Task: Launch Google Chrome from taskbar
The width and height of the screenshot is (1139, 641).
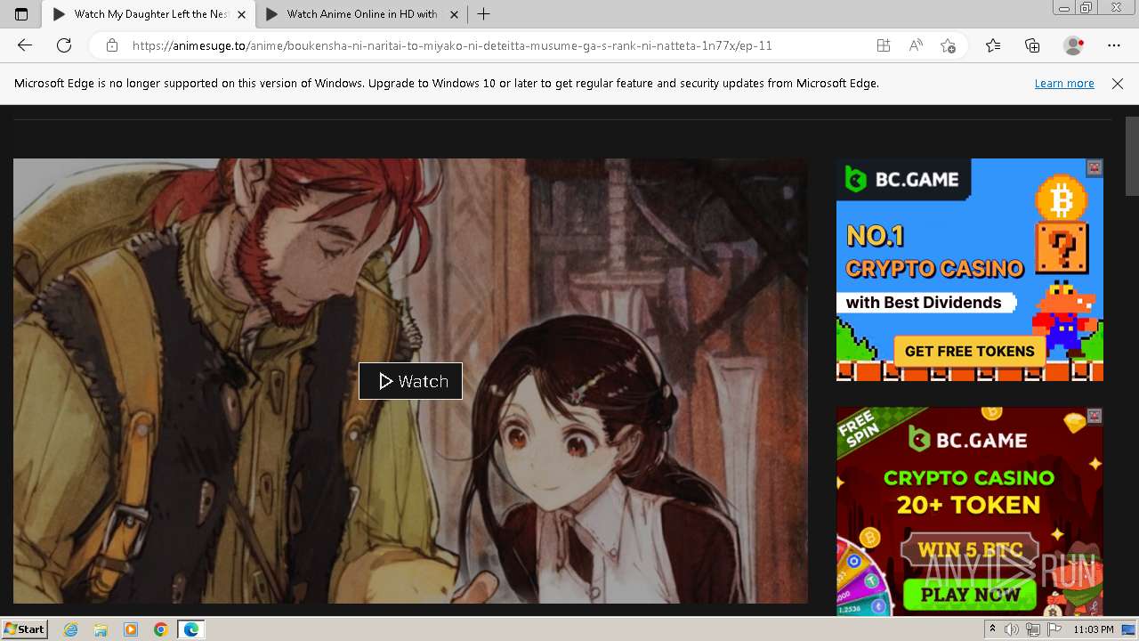Action: coord(160,629)
